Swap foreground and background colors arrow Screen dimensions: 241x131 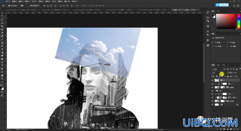(x=3, y=85)
